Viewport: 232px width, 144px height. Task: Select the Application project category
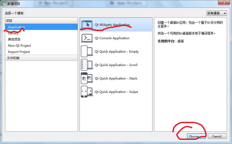(x=41, y=27)
